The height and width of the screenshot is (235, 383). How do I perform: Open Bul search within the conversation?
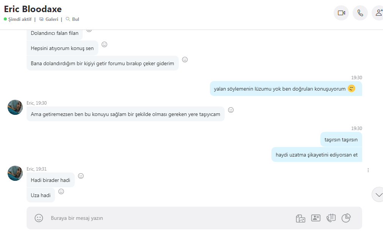73,19
